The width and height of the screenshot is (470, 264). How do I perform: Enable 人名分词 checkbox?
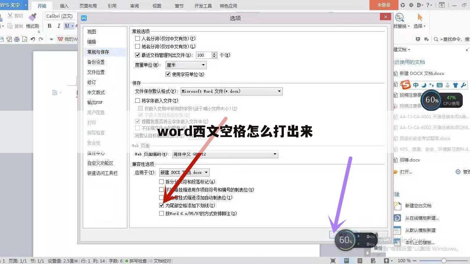(x=137, y=39)
